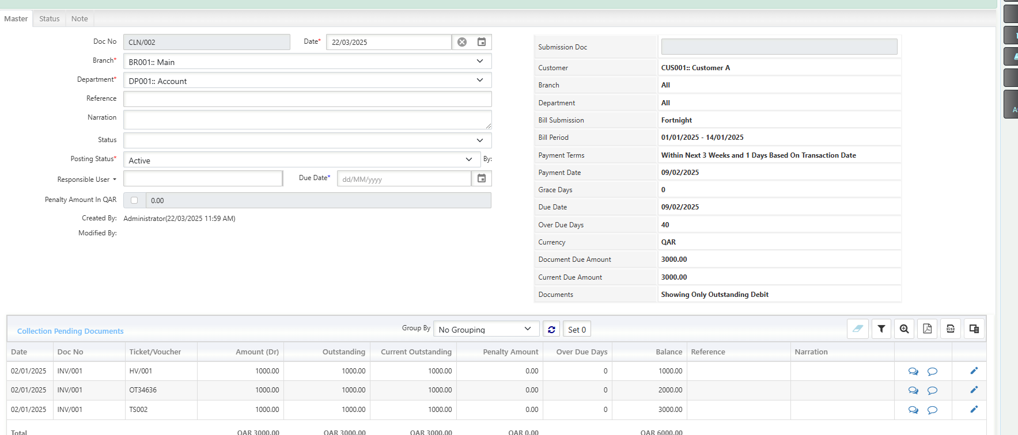This screenshot has height=435, width=1018.
Task: Click the Showing Only Outstanding Debit text
Action: 714,295
